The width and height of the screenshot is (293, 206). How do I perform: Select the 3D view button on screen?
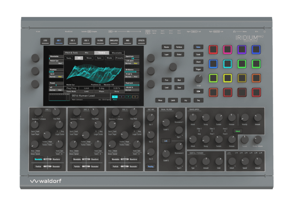coord(79,58)
